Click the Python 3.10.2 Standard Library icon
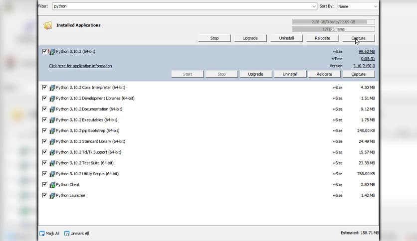 coord(52,142)
